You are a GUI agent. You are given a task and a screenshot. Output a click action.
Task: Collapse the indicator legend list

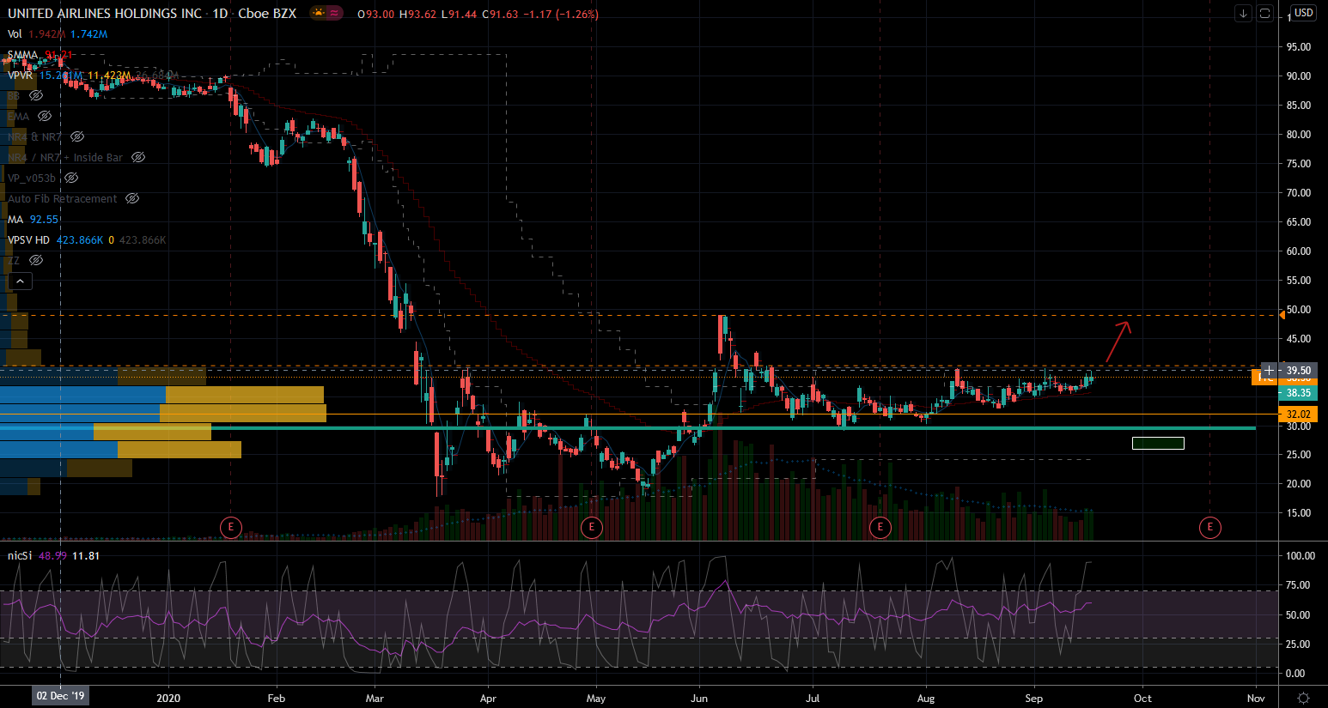pyautogui.click(x=20, y=281)
